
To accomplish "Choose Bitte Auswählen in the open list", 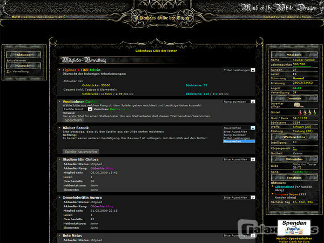I will [x=239, y=132].
